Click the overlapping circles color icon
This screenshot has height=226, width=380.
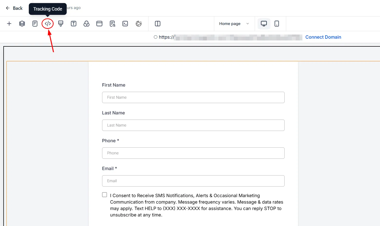point(87,24)
